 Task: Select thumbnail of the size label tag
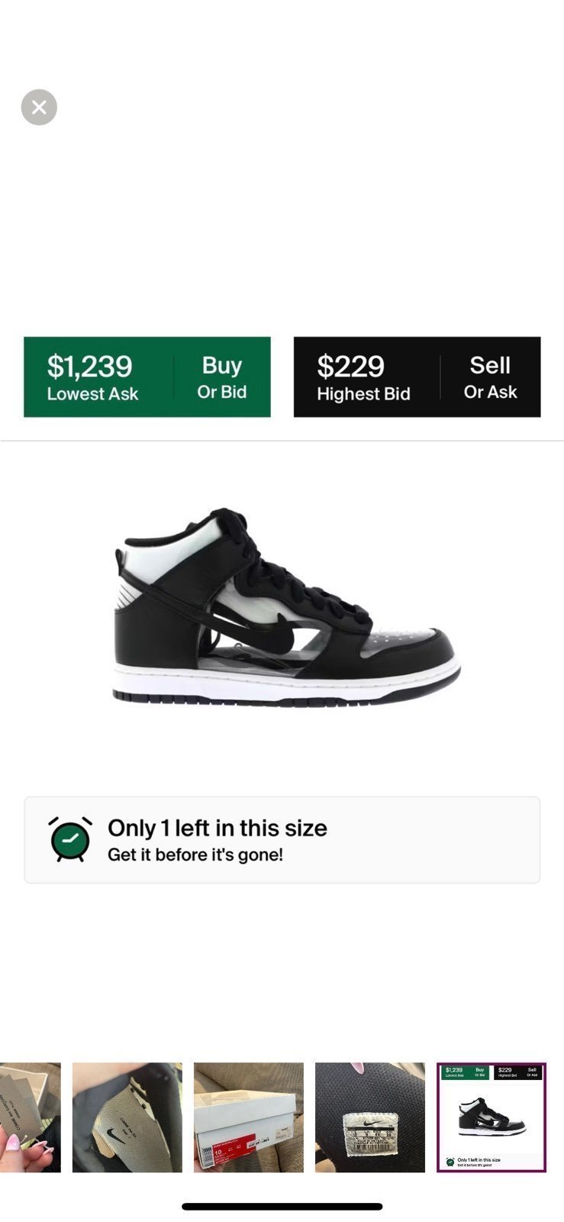tap(370, 1117)
